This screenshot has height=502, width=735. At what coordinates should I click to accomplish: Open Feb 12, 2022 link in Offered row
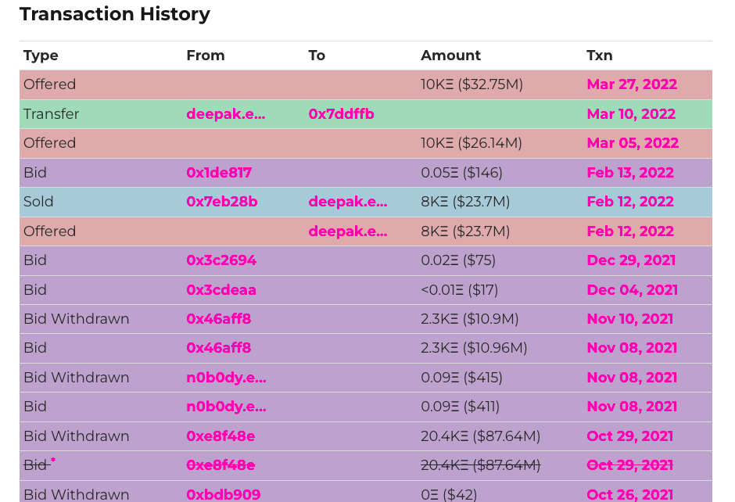(x=630, y=231)
